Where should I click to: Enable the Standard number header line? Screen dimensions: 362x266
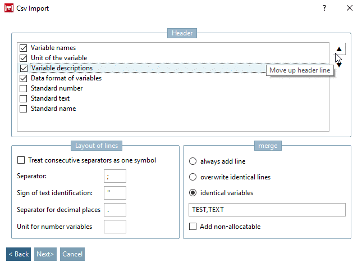click(x=24, y=88)
